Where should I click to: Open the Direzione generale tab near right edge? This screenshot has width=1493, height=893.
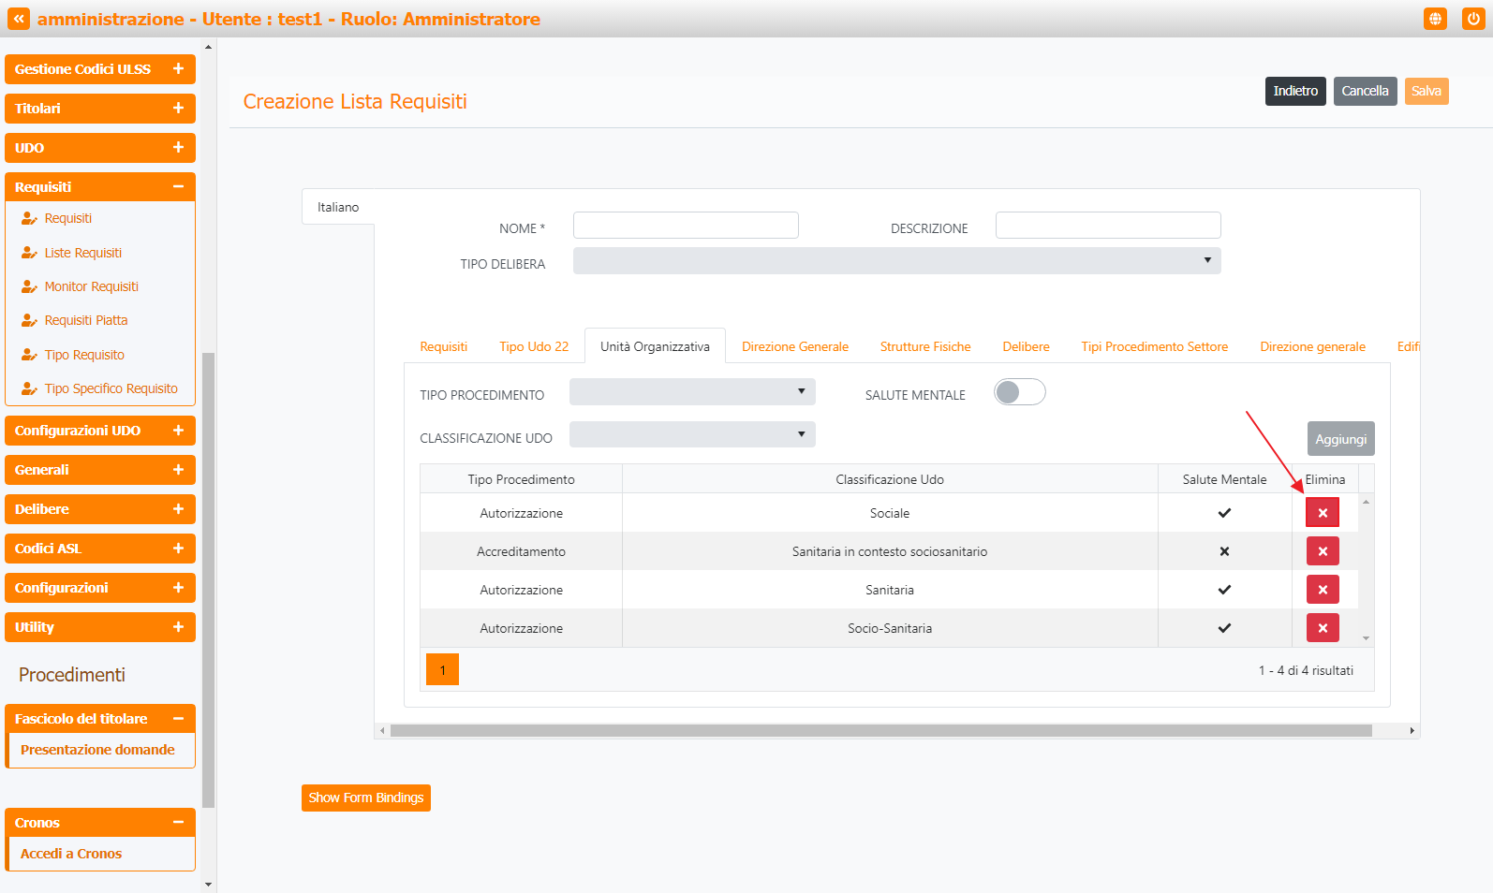click(1312, 346)
